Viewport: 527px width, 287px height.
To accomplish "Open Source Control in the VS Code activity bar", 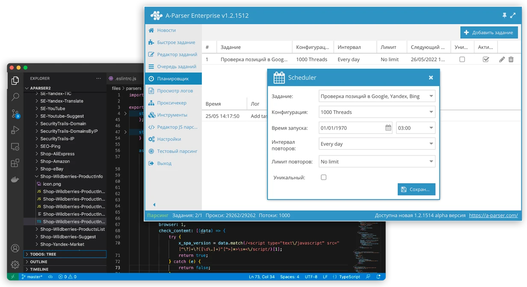I will 15,114.
